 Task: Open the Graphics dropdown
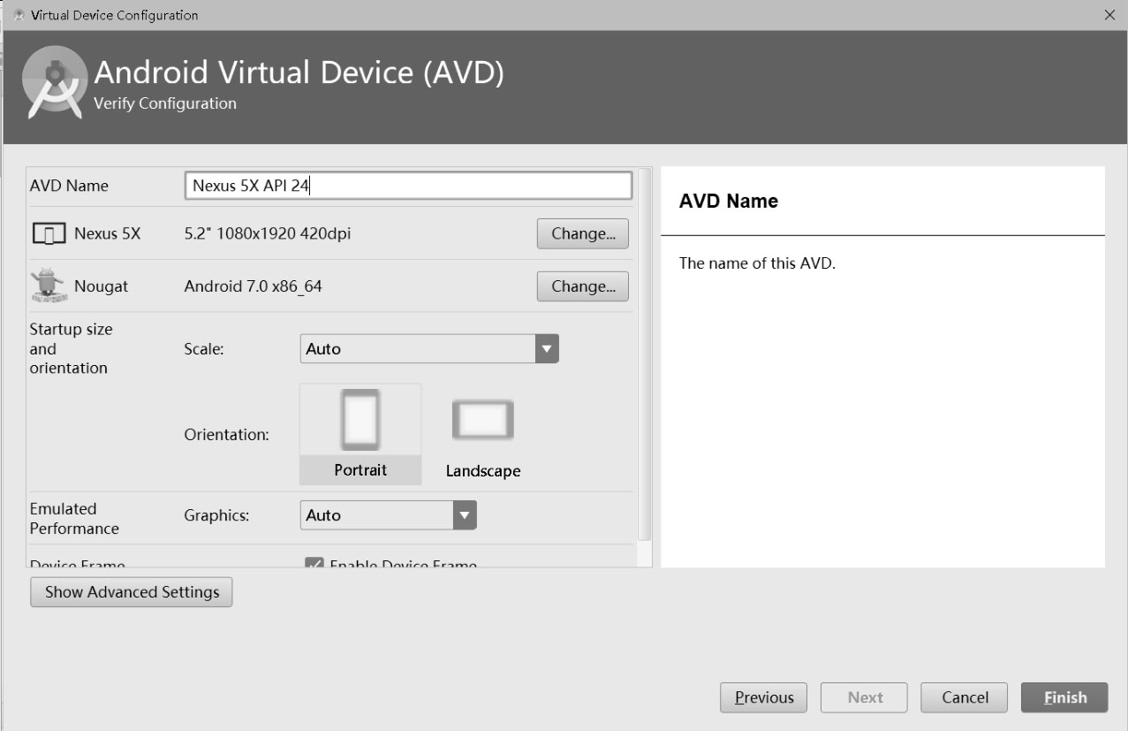click(388, 515)
